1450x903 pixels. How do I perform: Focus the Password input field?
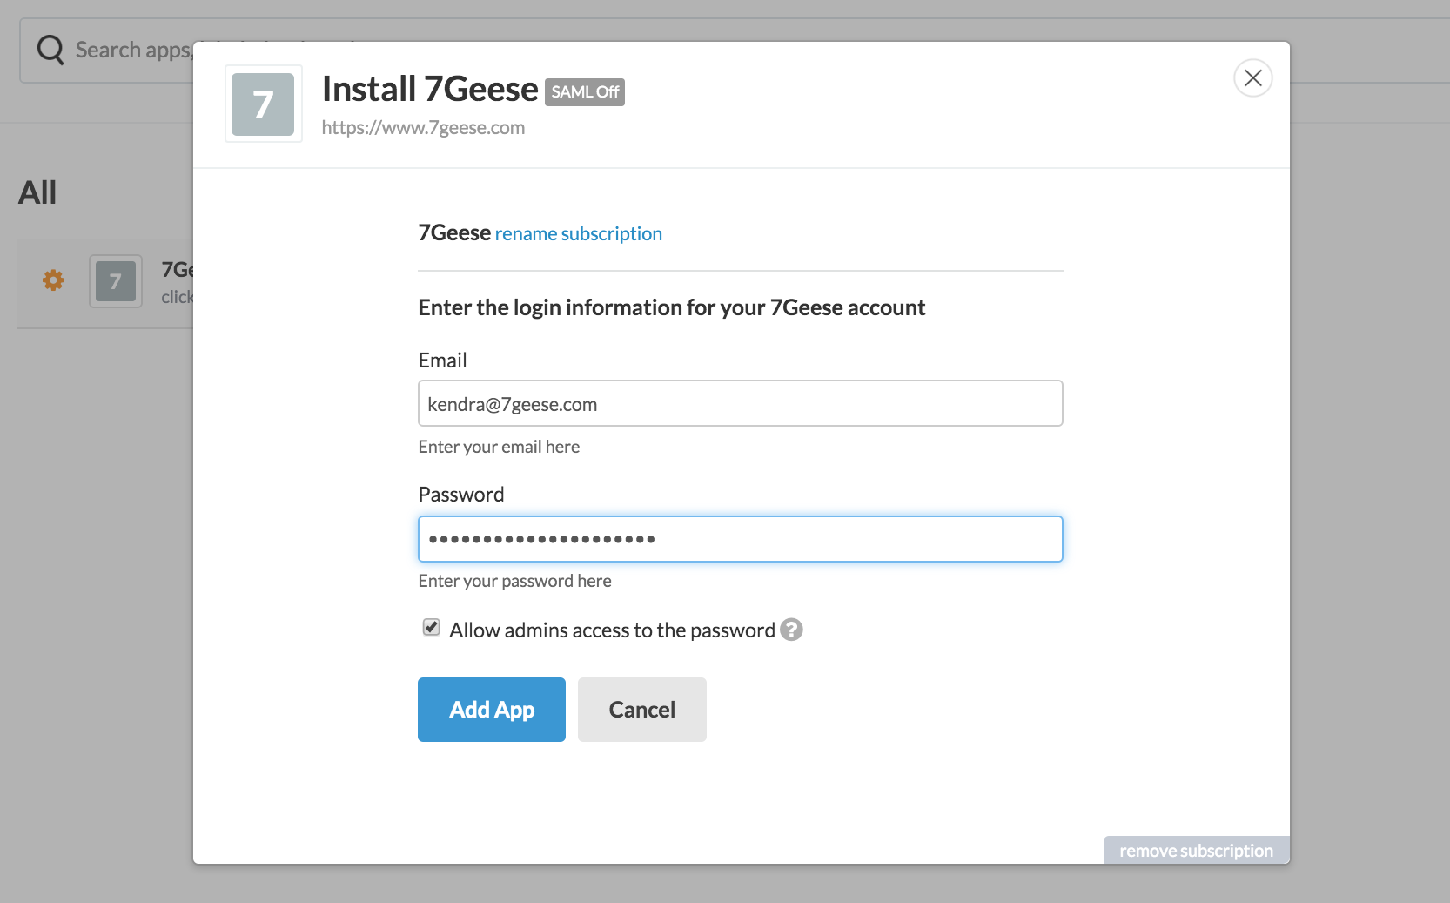pos(741,539)
